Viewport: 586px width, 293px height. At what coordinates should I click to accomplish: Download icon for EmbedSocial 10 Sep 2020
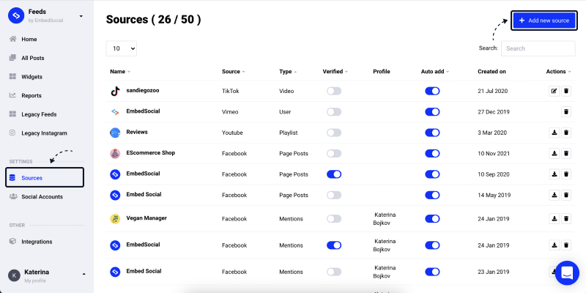(555, 174)
